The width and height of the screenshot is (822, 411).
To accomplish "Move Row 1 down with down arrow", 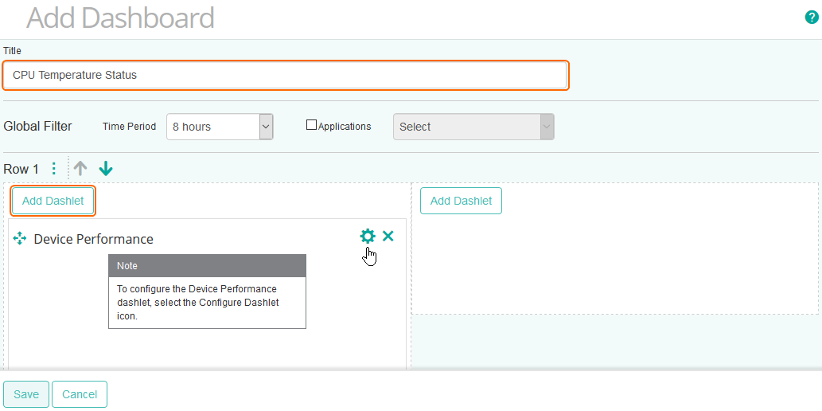I will [x=106, y=169].
